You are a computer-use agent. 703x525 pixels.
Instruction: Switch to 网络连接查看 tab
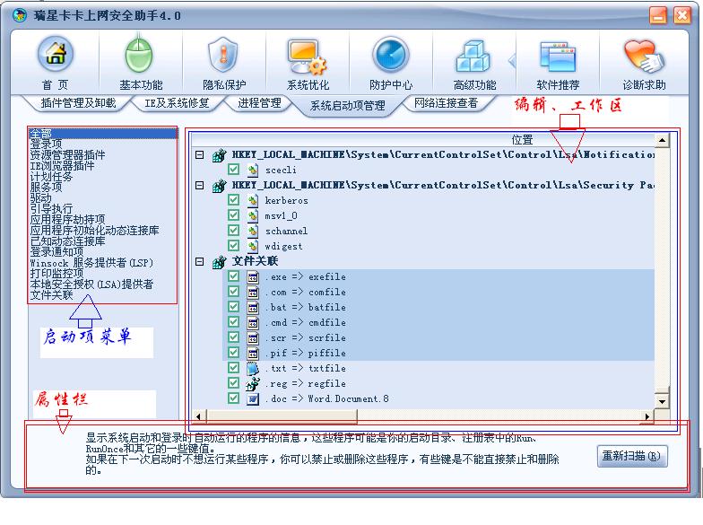pos(446,103)
